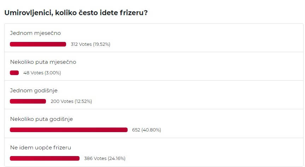This screenshot has height=167, width=305.
Task: Click the red bar for Jednom godišnje
Action: 28,101
